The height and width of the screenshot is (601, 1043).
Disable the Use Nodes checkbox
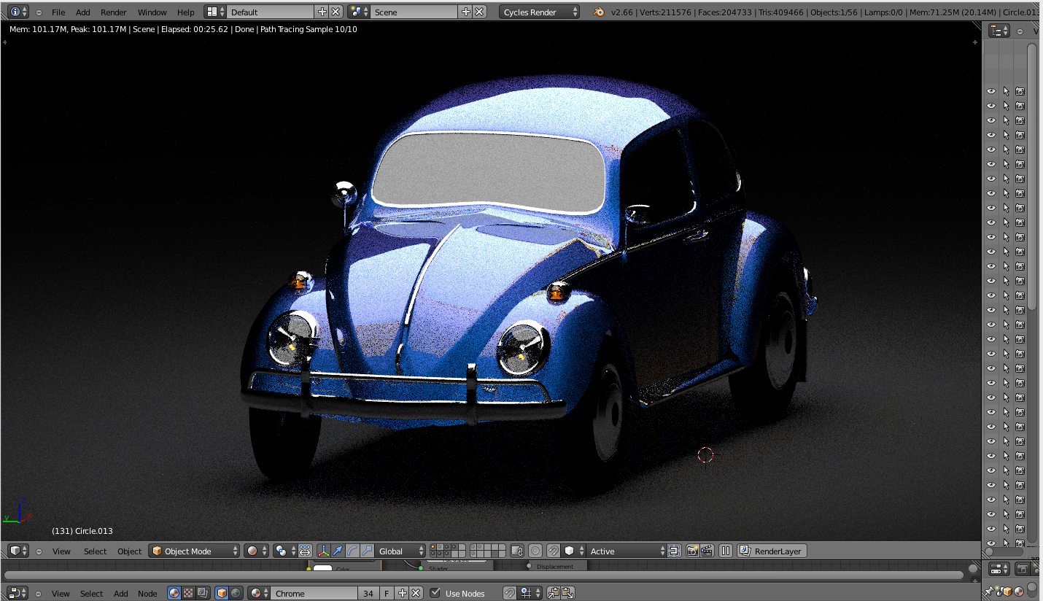(x=435, y=593)
